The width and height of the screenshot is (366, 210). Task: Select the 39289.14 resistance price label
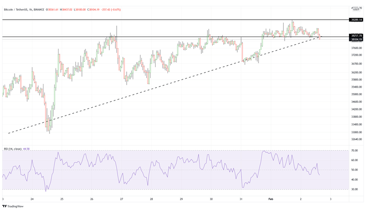[x=356, y=20]
